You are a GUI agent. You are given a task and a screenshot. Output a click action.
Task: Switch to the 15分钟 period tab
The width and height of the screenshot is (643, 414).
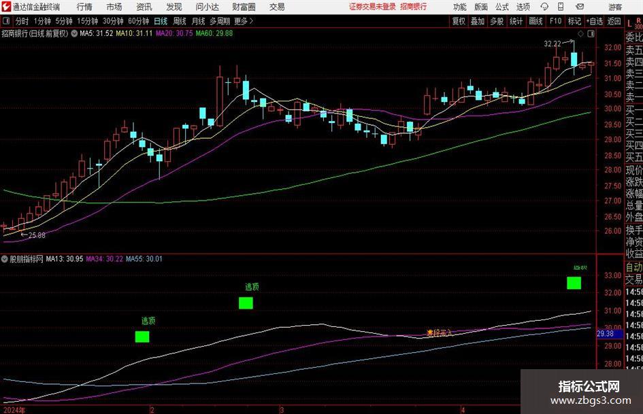(88, 21)
